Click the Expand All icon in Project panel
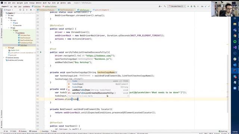Image resolution: width=239 pixels, height=134 pixels. click(24, 10)
